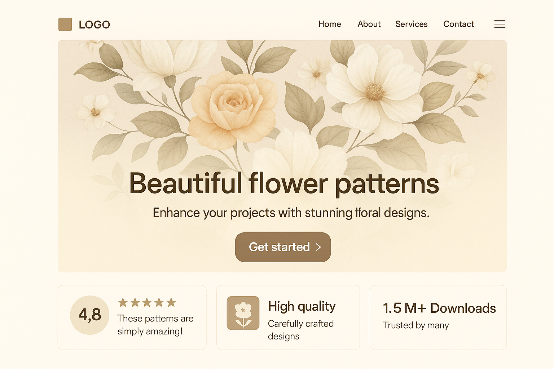Go to the Home page
This screenshot has height=369, width=554.
(x=330, y=24)
